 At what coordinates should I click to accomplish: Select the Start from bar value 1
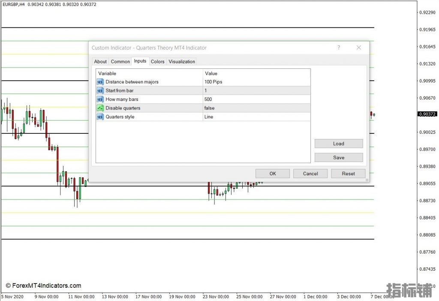tap(256, 91)
